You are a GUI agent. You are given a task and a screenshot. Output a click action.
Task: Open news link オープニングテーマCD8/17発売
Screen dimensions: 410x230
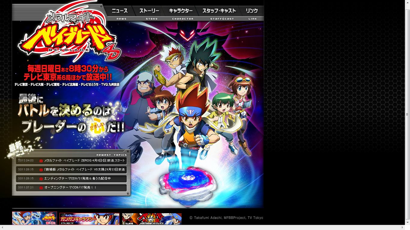(71, 187)
